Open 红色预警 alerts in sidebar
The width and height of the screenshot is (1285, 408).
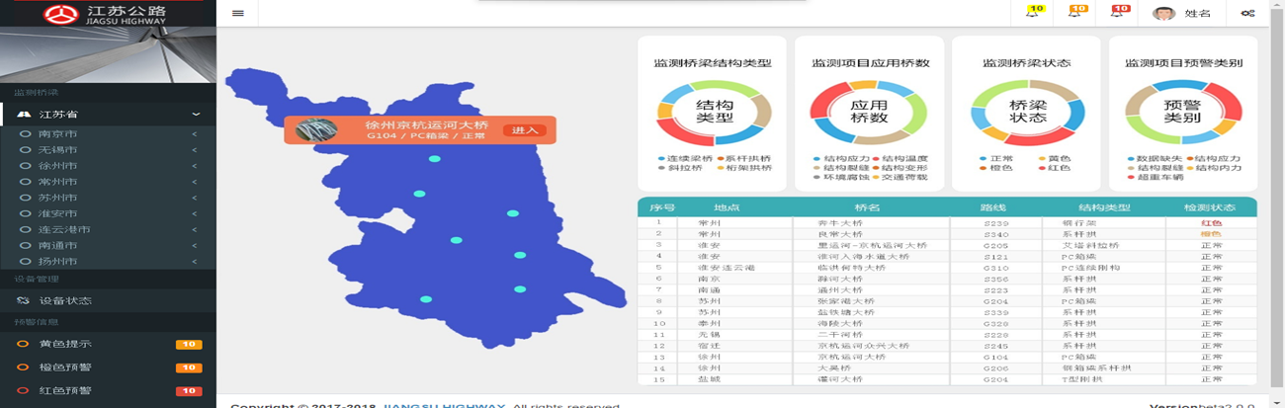(65, 391)
